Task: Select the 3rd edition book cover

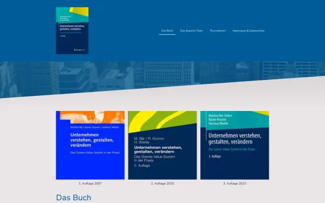Action: pyautogui.click(x=235, y=145)
